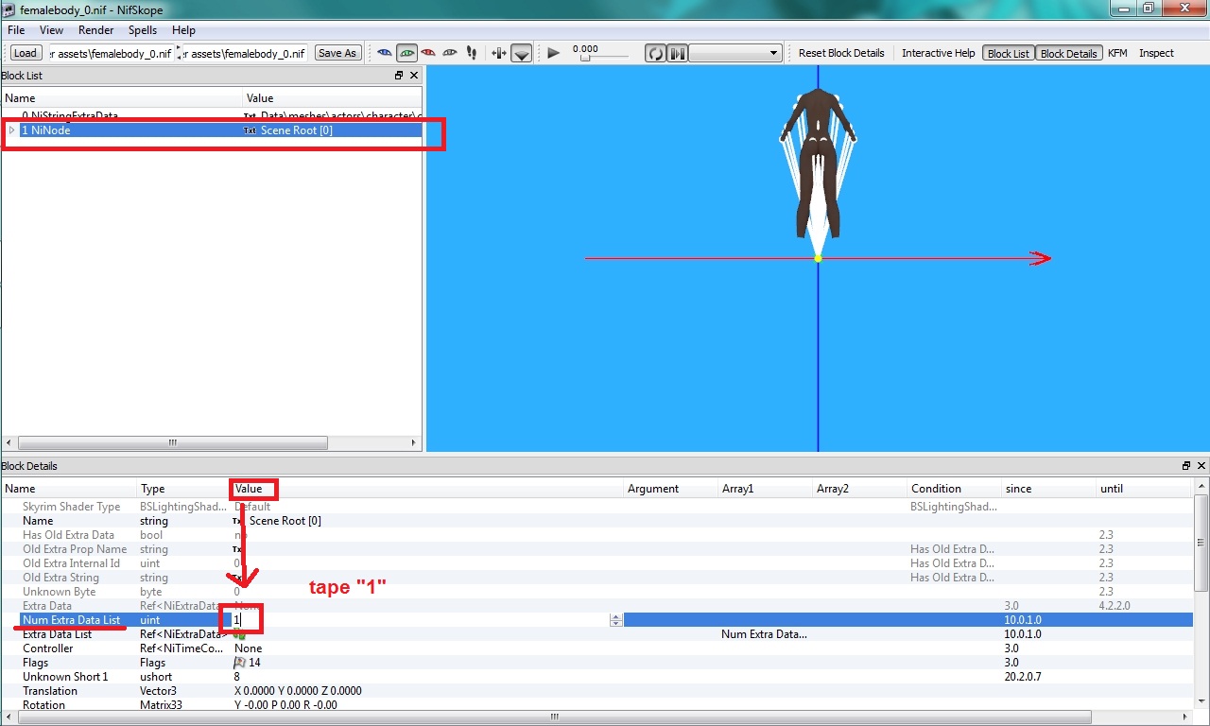
Task: Click the axes alignment toolbar icon
Action: tap(499, 53)
